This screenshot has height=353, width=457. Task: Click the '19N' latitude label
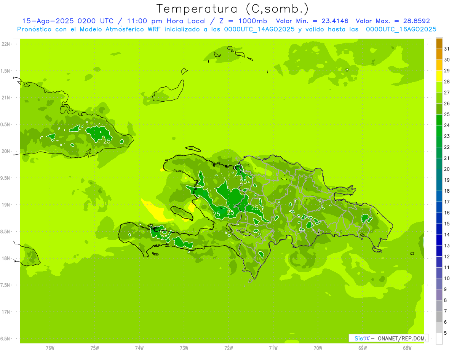pos(6,205)
